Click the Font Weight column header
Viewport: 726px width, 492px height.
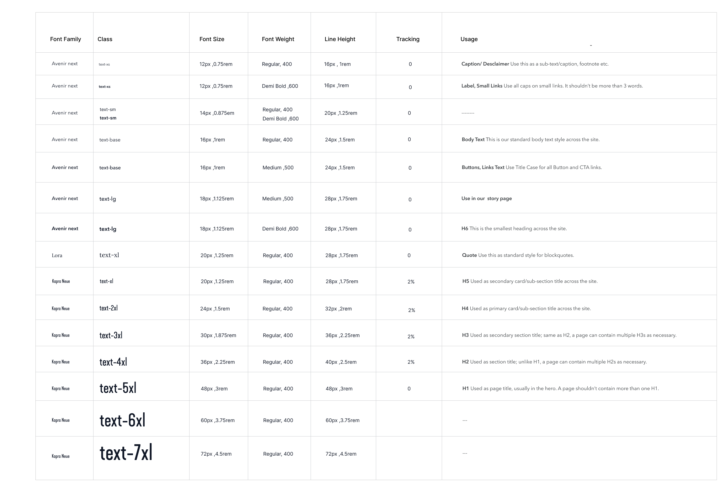tap(278, 39)
